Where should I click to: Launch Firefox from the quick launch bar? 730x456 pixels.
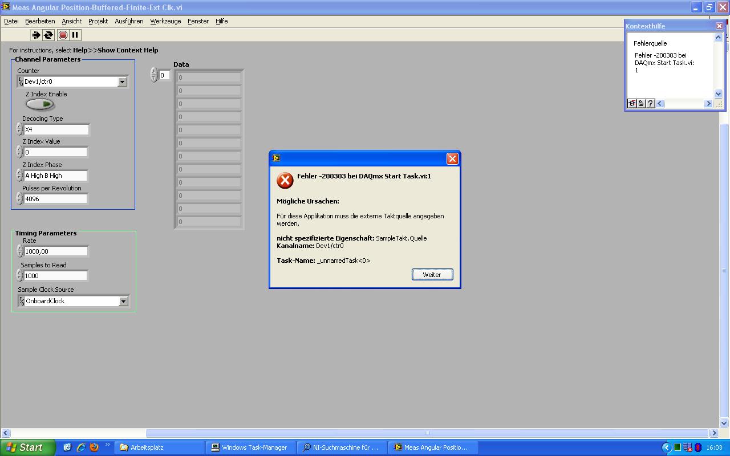tap(94, 447)
